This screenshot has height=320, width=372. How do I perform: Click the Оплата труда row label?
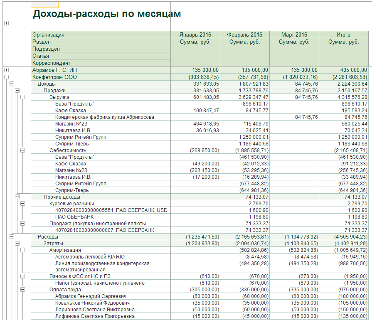[65, 289]
